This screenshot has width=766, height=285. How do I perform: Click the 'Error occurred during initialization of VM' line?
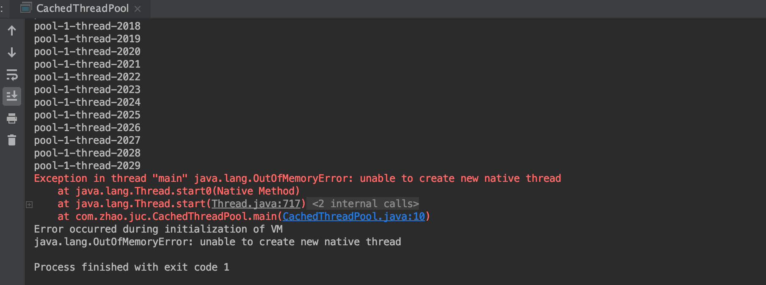(x=158, y=229)
